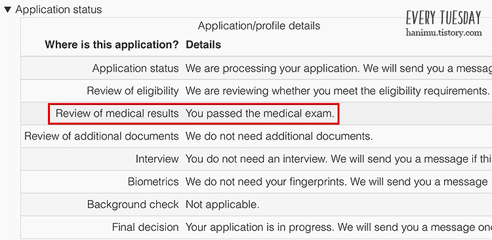Open the hanimu.tistory.com watermark link
This screenshot has width=492, height=240.
(x=443, y=33)
